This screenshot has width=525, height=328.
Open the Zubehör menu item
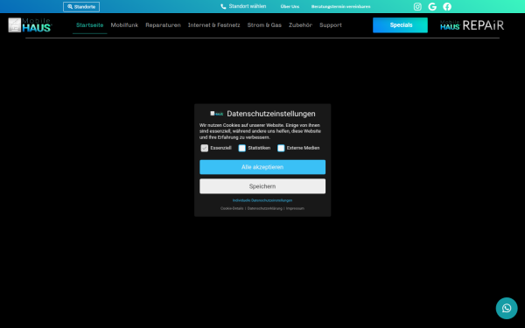click(x=300, y=25)
